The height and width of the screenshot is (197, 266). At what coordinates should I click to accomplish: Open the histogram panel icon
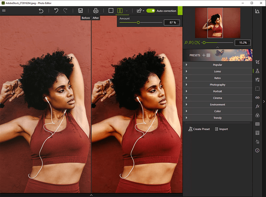(257, 11)
